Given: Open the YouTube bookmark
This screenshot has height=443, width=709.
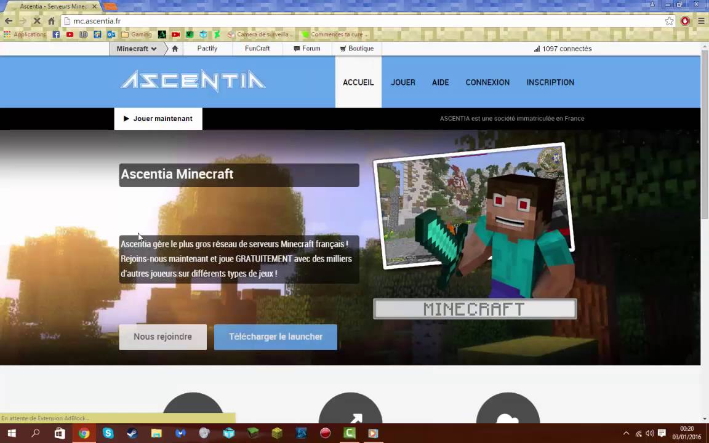Looking at the screenshot, I should point(70,34).
